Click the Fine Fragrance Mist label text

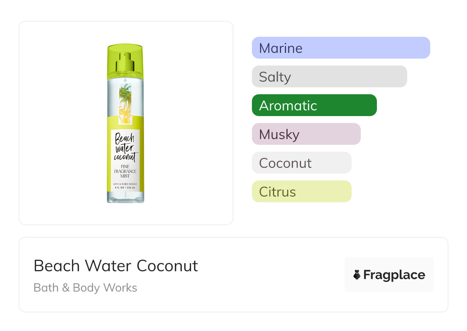125,171
